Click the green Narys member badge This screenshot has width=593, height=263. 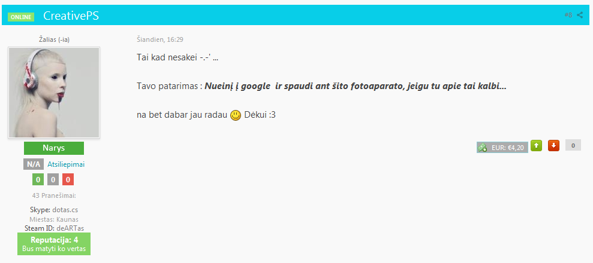pos(54,148)
